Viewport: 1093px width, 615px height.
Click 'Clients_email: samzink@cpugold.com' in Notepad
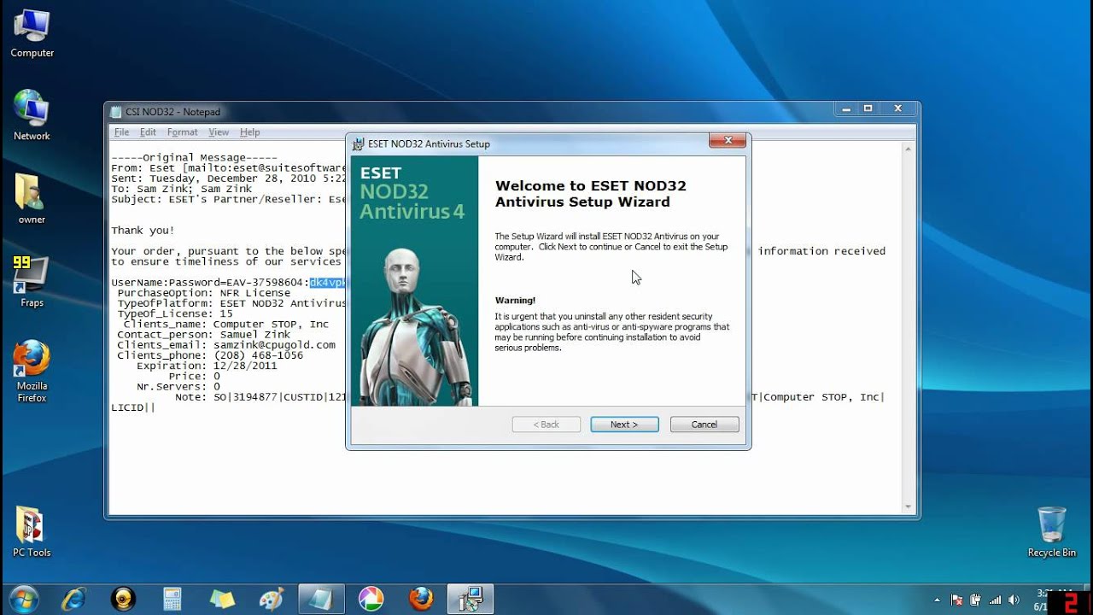(x=226, y=345)
